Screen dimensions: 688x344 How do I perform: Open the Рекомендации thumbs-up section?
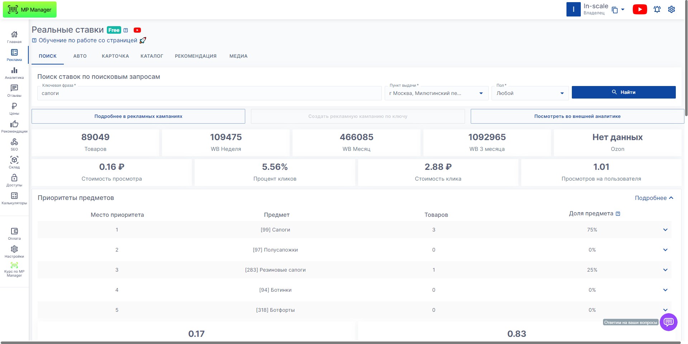[x=14, y=126]
